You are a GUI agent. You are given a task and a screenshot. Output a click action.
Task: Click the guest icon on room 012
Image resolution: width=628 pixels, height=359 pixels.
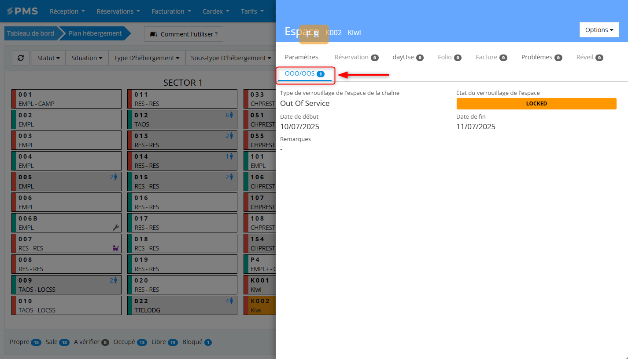coord(231,115)
